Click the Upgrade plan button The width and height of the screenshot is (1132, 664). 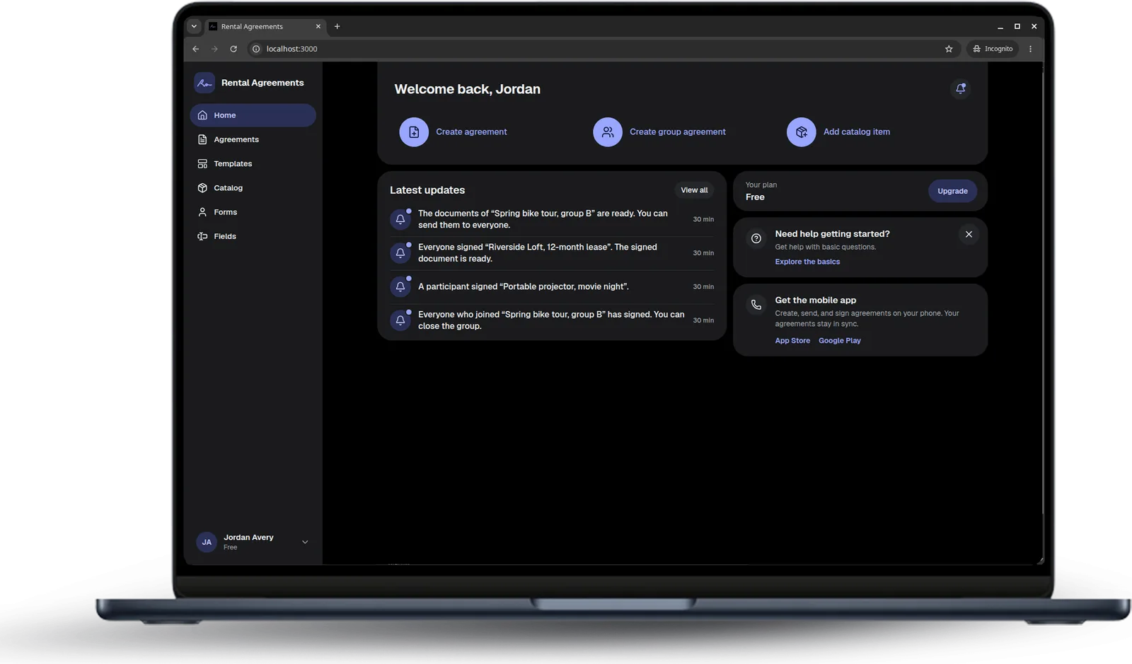pos(952,191)
